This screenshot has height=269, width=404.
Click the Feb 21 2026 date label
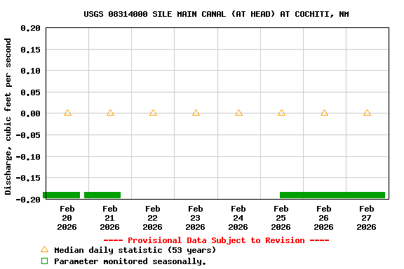pyautogui.click(x=109, y=218)
